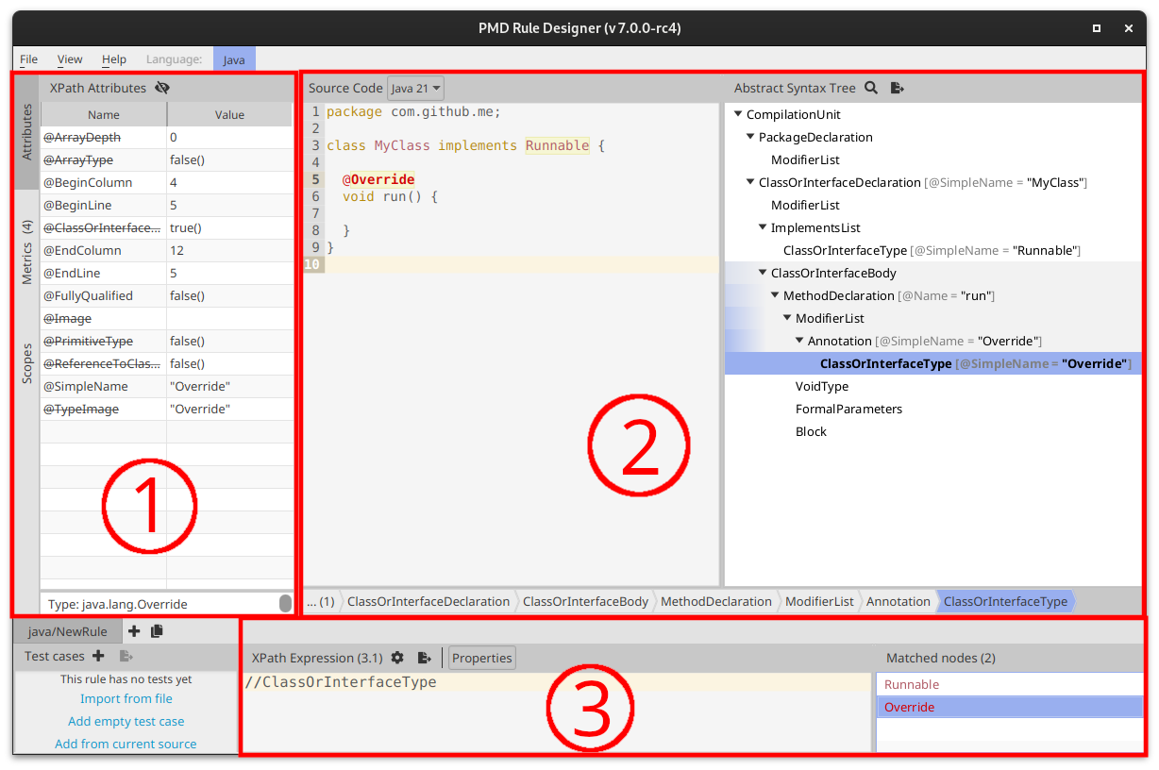Open the Java language menu
The image size is (1159, 770).
pyautogui.click(x=234, y=59)
